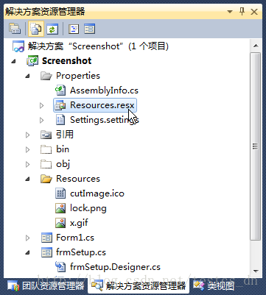Screen dimensions: 266x295
Task: Select the 引用 label
Action: 65,135
